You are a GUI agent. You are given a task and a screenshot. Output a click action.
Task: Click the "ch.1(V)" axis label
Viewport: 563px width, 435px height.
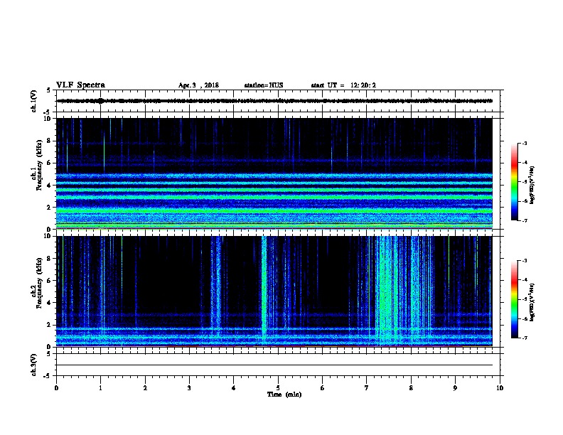pos(33,101)
